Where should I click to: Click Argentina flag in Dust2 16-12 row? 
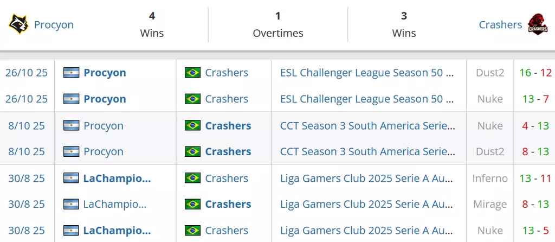pos(72,73)
